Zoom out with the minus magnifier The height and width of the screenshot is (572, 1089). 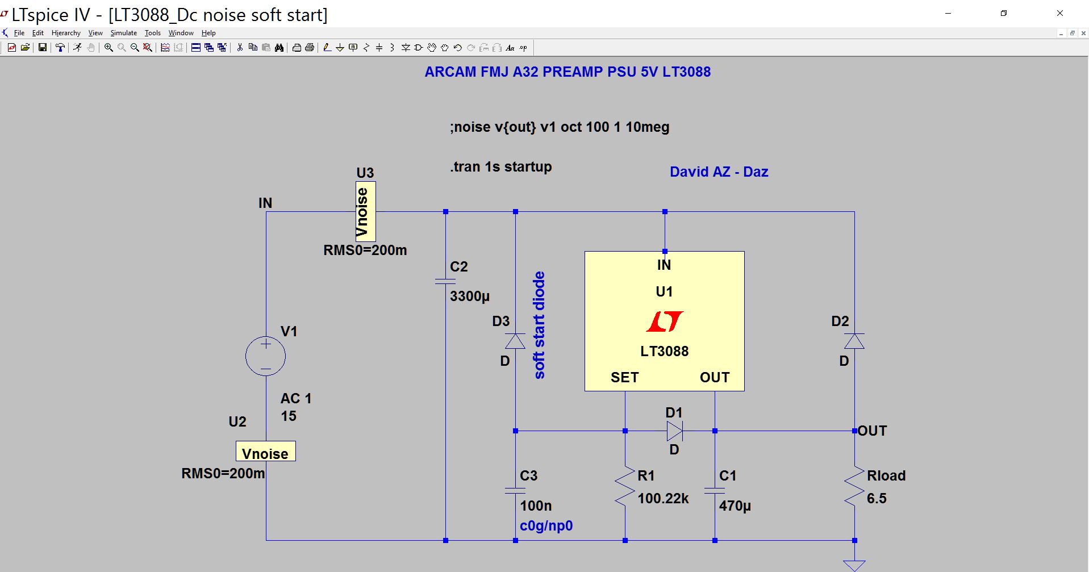[135, 48]
